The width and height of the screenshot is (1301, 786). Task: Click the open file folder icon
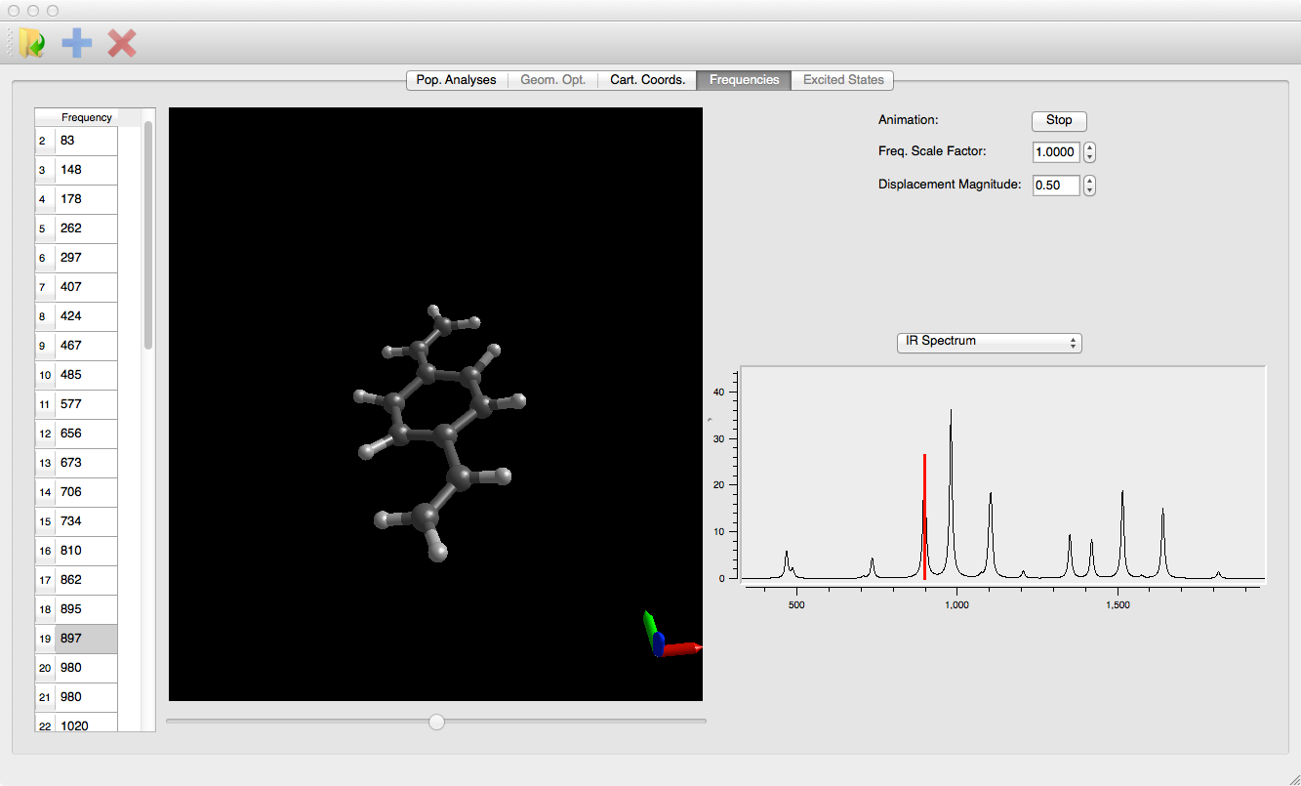32,43
